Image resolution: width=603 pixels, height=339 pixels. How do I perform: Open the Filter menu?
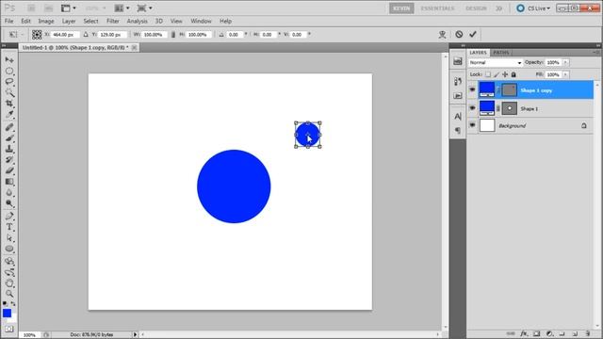point(113,21)
